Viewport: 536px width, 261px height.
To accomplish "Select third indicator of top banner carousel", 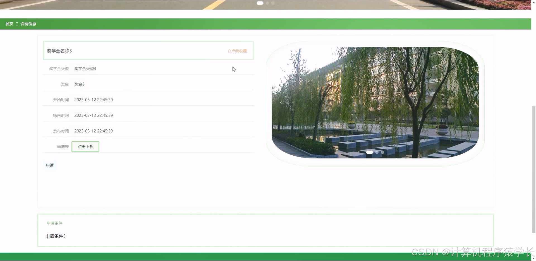I will point(273,3).
